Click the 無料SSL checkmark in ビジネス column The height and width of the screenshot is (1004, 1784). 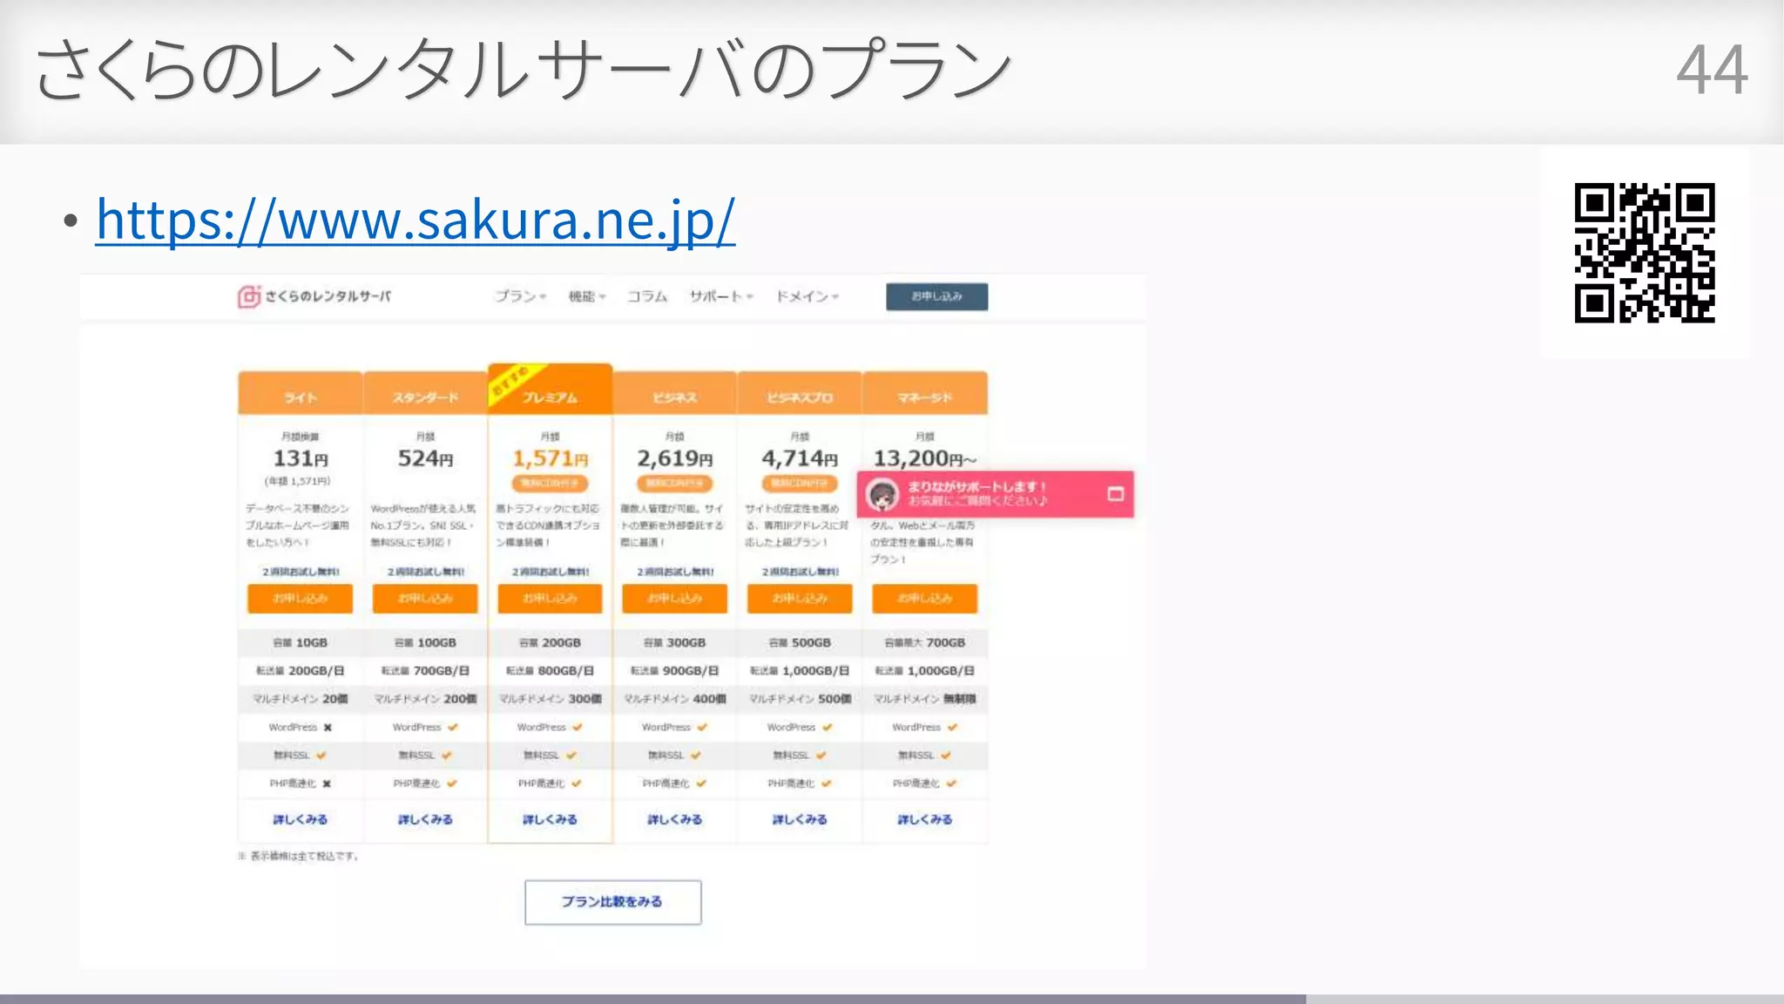click(x=696, y=756)
